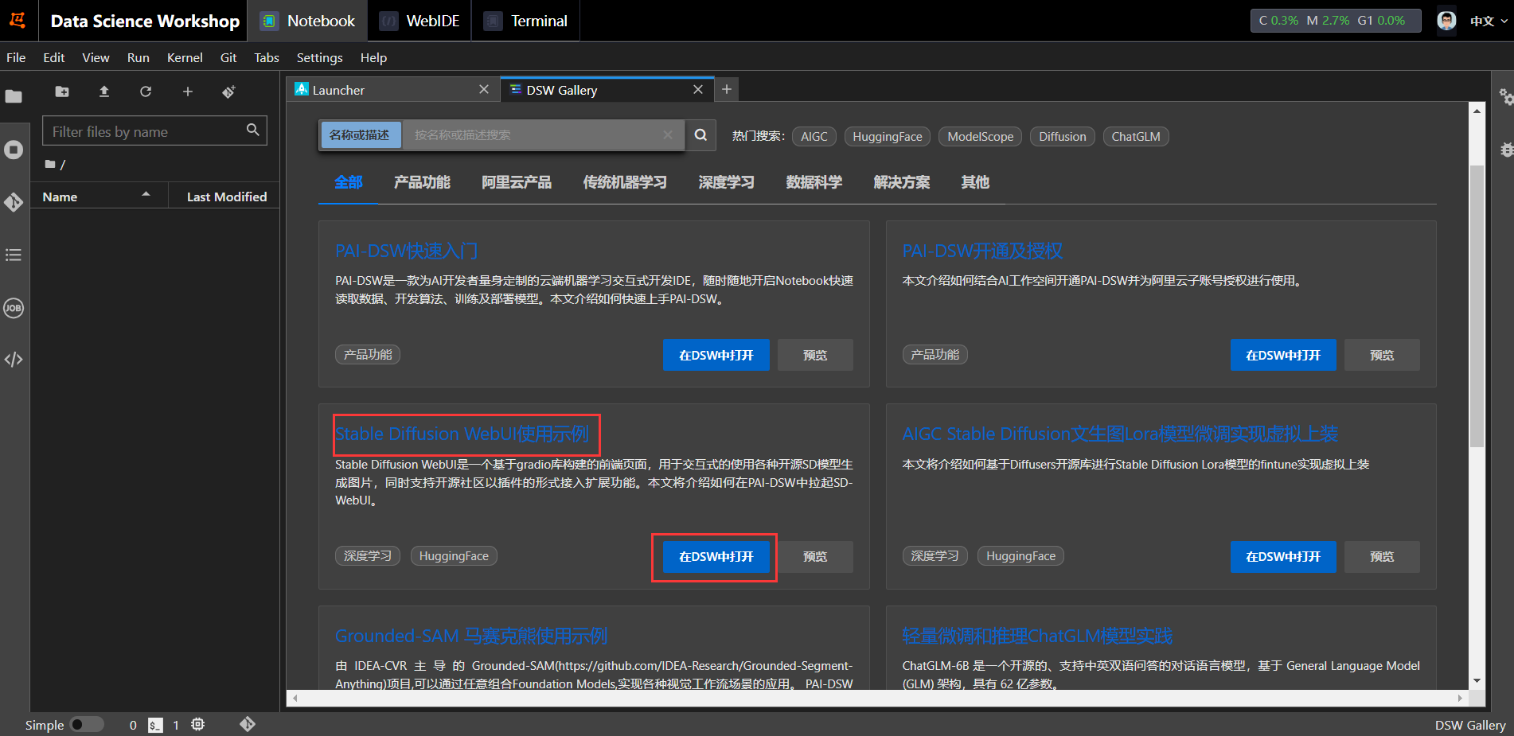The width and height of the screenshot is (1514, 736).
Task: Open the table of contents sidebar icon
Action: 14,255
